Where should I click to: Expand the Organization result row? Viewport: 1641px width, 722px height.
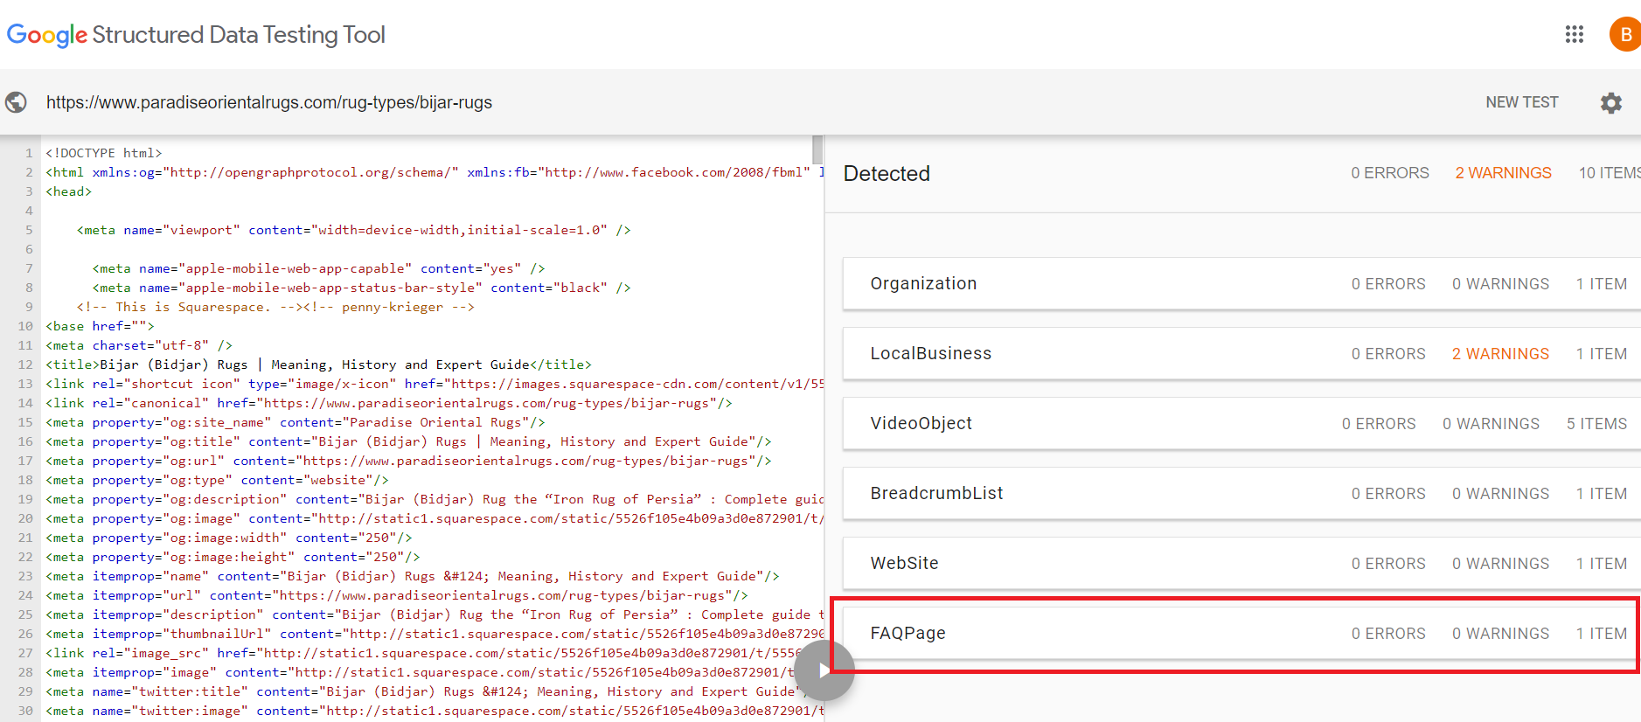click(1241, 283)
